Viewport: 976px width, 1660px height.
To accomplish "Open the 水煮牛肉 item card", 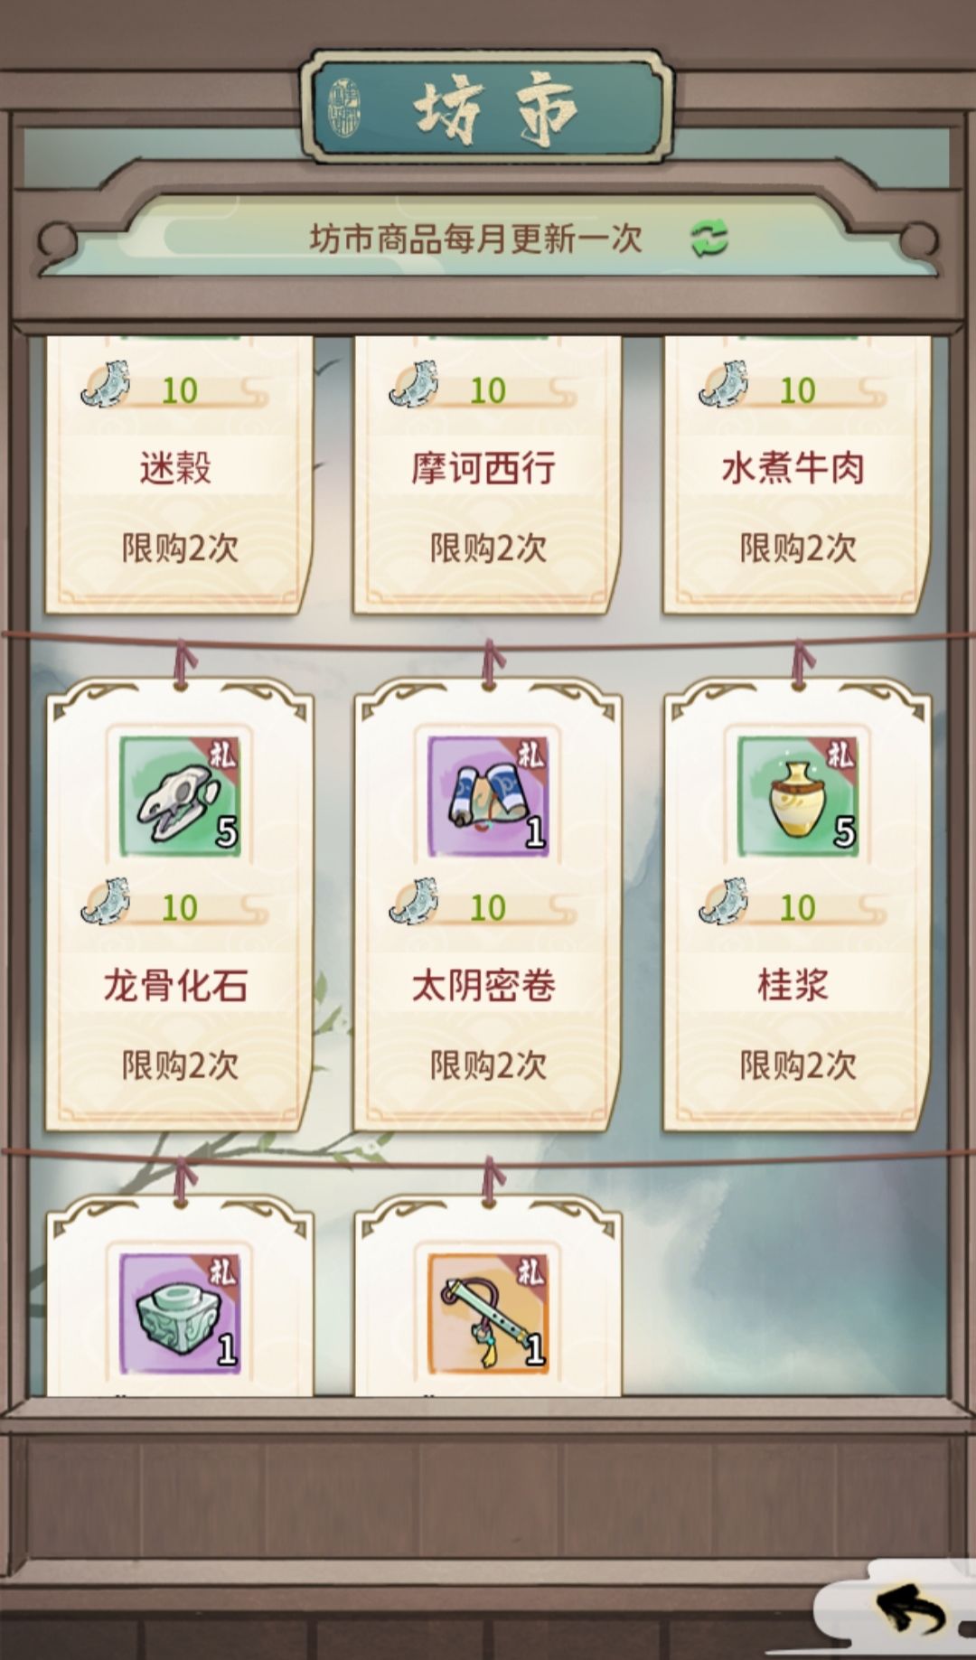I will (x=797, y=474).
